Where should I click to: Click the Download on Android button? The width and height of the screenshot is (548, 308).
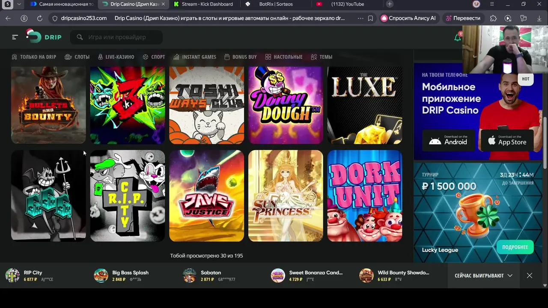point(448,140)
